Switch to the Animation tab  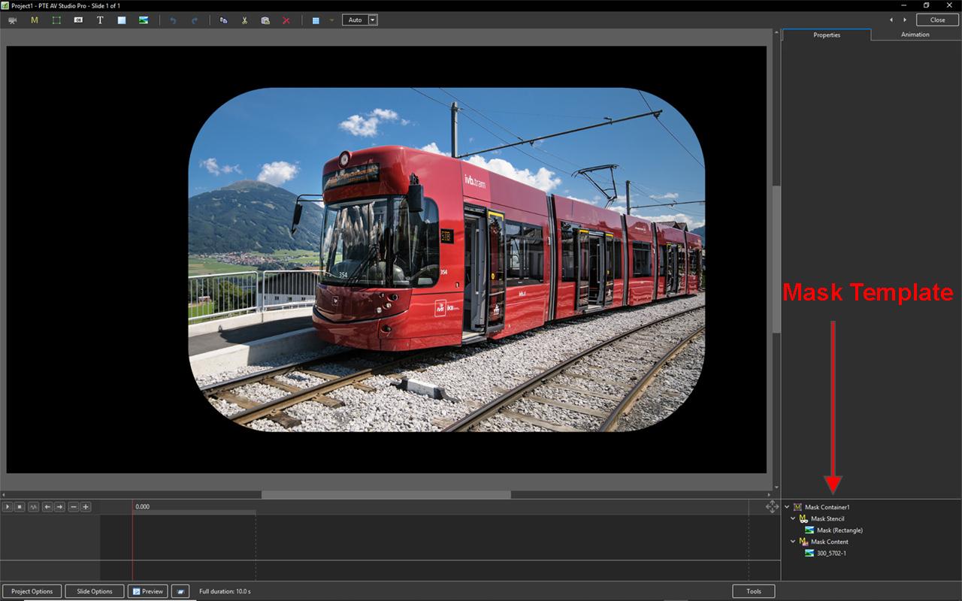point(915,35)
